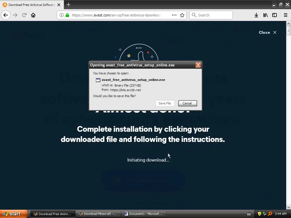Open the Windows Start menu

14,214
